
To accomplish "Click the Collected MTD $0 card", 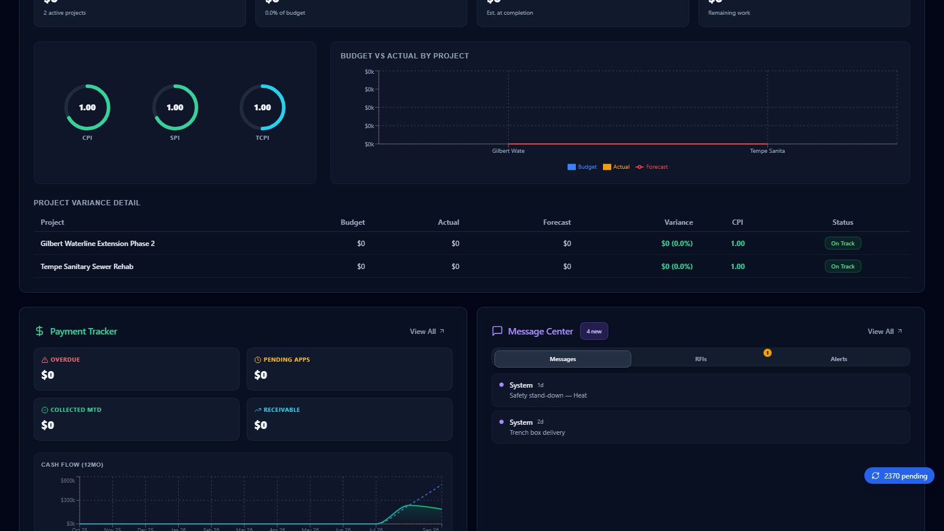I will coord(137,419).
